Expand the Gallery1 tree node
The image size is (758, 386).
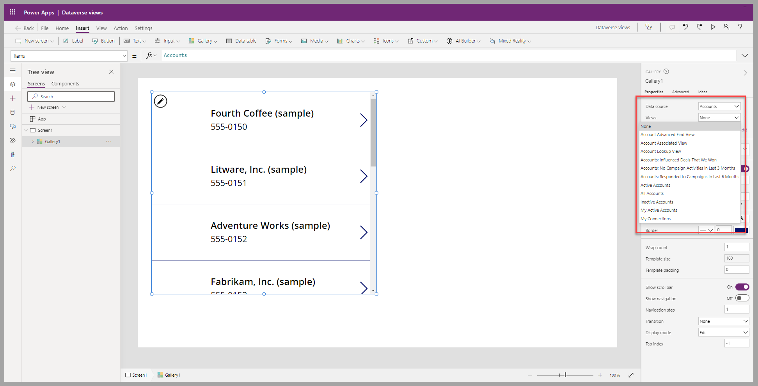pyautogui.click(x=33, y=142)
